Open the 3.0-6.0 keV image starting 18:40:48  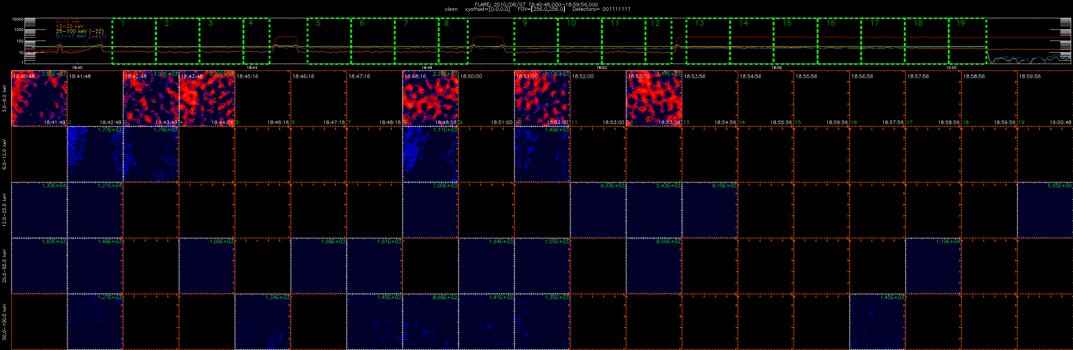point(39,98)
